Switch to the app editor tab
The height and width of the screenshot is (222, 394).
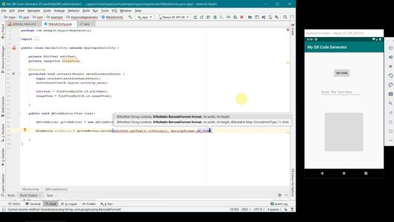pos(86,24)
